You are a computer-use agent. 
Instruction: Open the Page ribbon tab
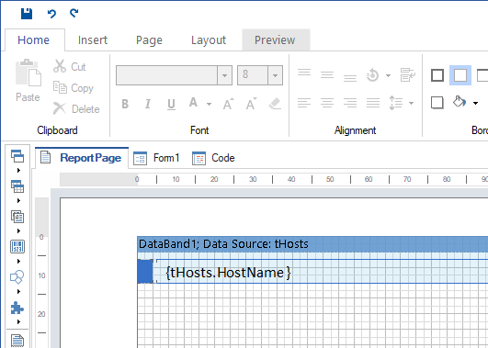[149, 40]
